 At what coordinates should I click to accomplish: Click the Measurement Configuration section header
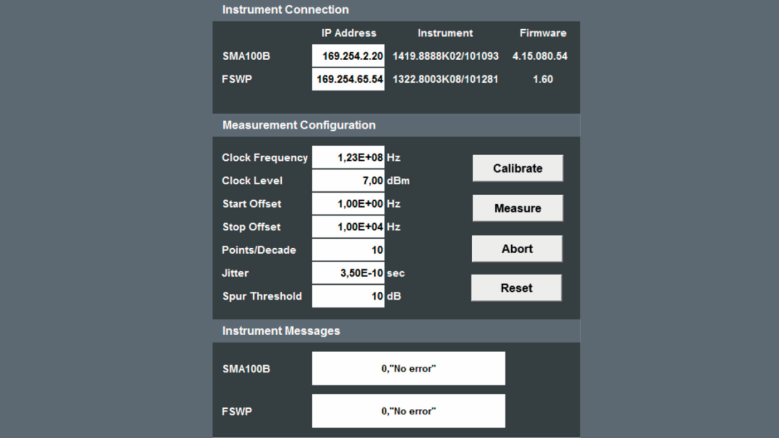pos(299,125)
